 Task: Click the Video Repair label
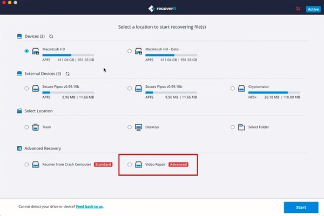(x=156, y=165)
